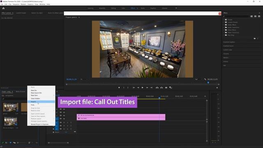
Task: Click the timeline zoom scroll bar
Action: [x=58, y=143]
